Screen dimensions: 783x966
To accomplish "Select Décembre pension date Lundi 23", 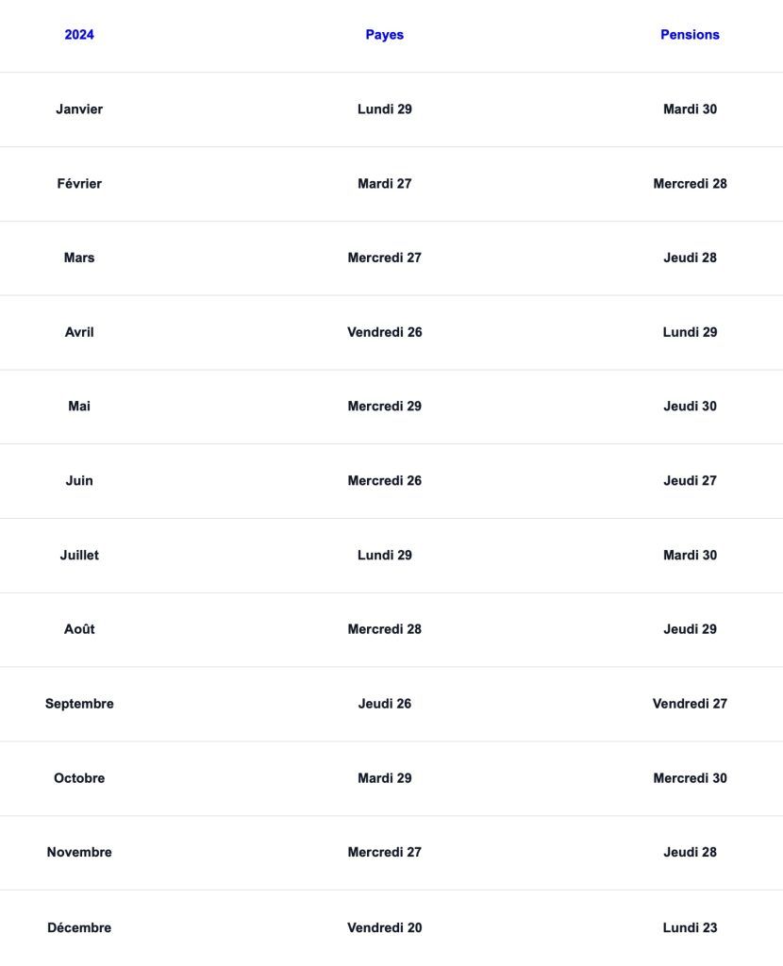I will pos(690,928).
